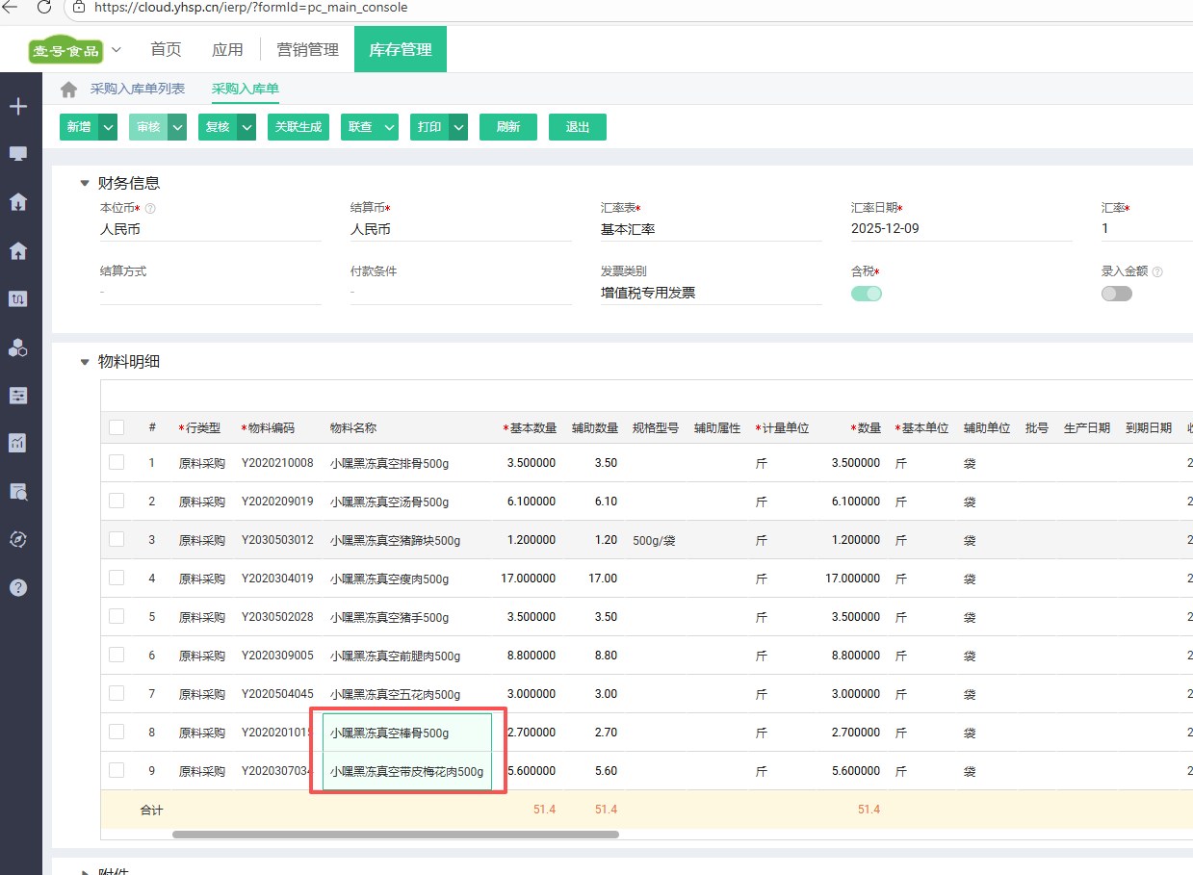Click the house with up-arrow sidebar icon

click(17, 250)
